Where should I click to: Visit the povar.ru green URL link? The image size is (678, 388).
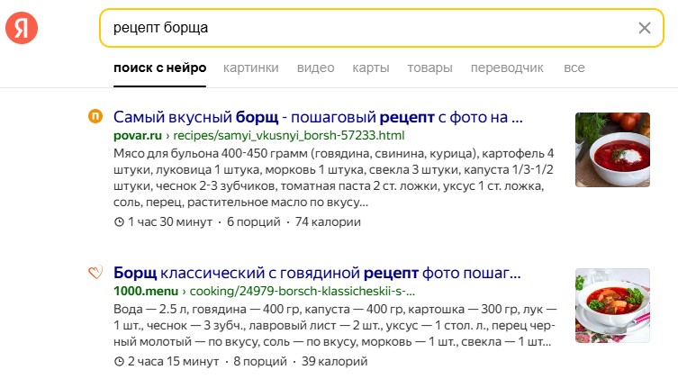[x=259, y=135]
